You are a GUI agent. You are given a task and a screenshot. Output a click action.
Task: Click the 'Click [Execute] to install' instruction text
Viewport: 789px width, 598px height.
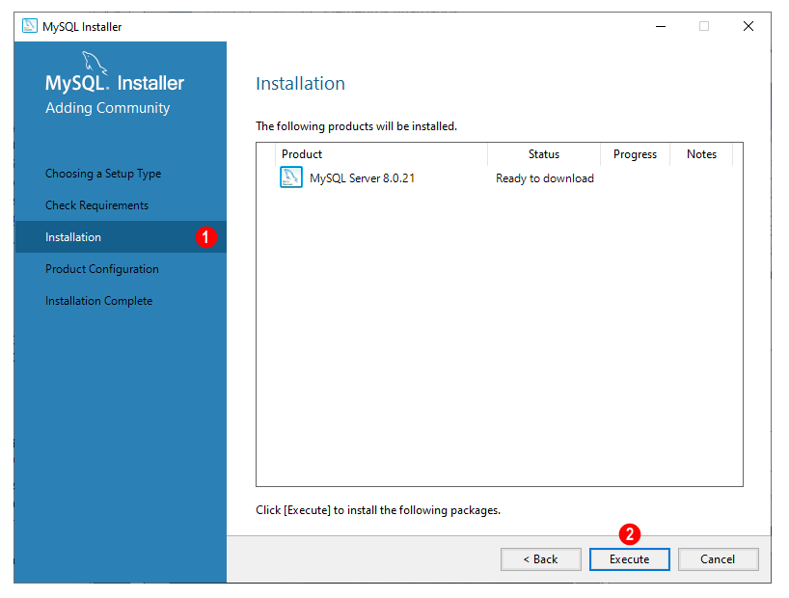coord(378,510)
